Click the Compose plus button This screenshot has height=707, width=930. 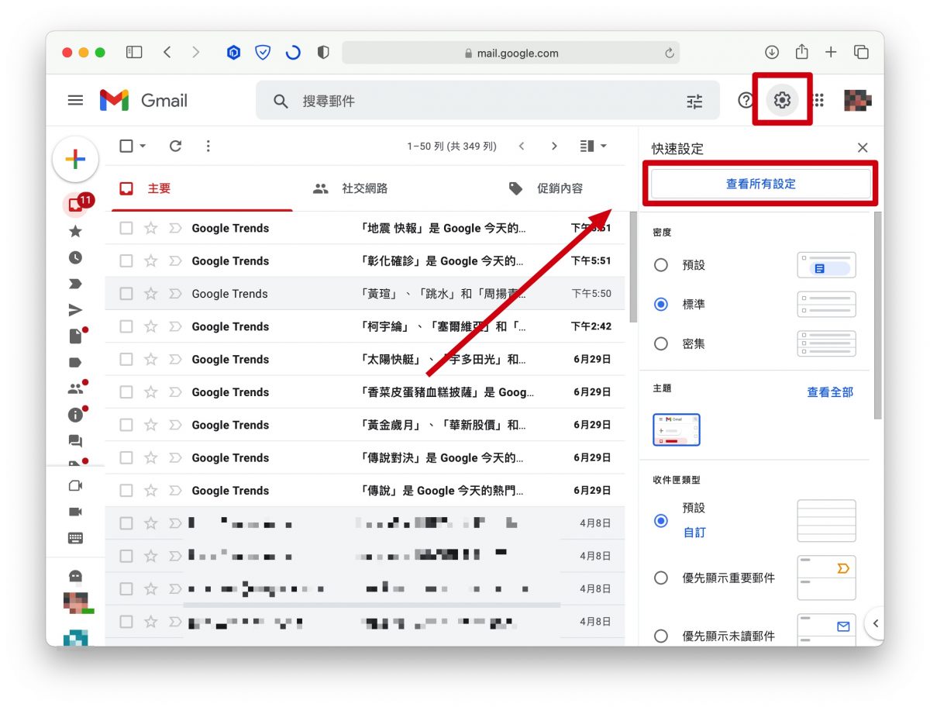tap(75, 159)
